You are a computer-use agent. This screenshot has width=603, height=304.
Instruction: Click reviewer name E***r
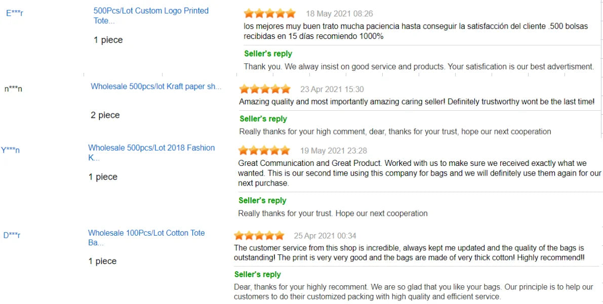point(15,13)
